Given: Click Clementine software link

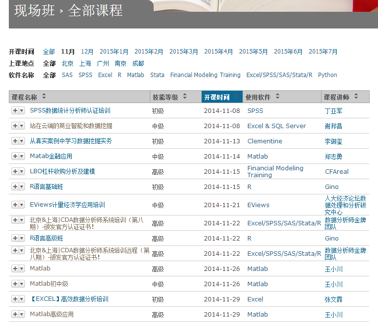Looking at the screenshot, I should tap(265, 141).
